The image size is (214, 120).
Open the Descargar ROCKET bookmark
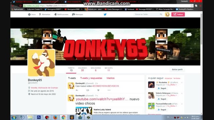(145, 9)
